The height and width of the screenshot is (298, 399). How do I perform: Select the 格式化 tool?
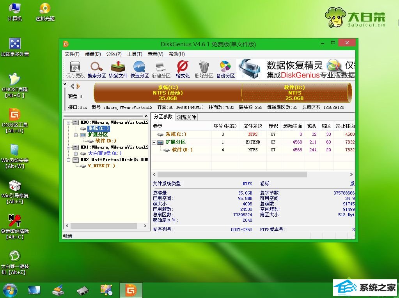(x=183, y=69)
